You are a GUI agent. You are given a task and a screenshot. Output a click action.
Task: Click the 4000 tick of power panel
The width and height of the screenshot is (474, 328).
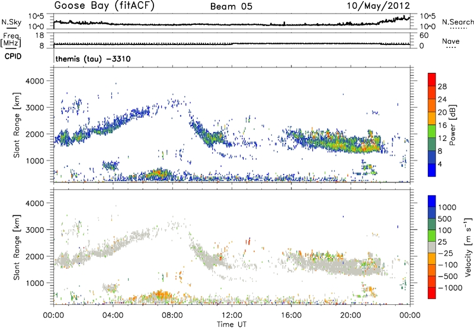point(35,81)
